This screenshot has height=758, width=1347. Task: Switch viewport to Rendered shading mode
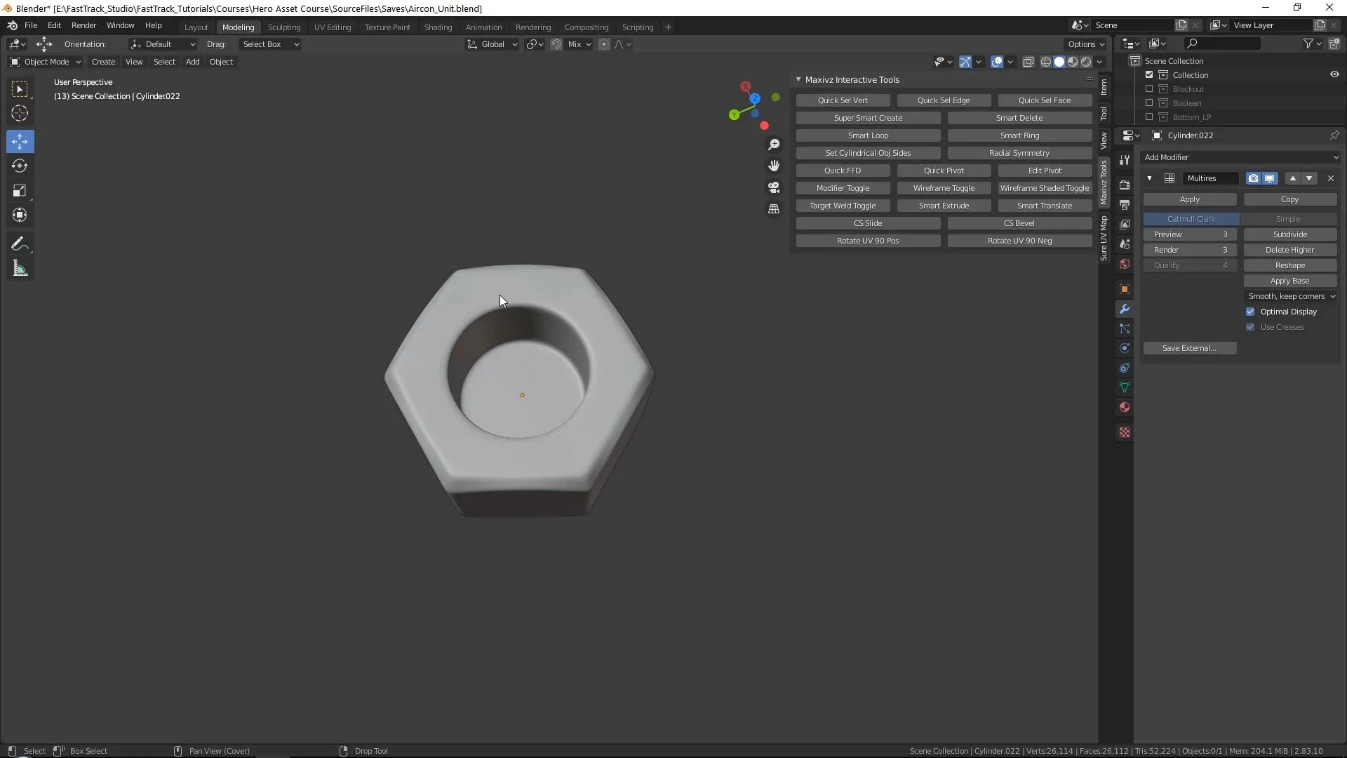pos(1086,62)
